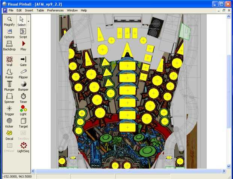Click the vertical scrollbar down arrow
233x179 pixels.
[228, 166]
